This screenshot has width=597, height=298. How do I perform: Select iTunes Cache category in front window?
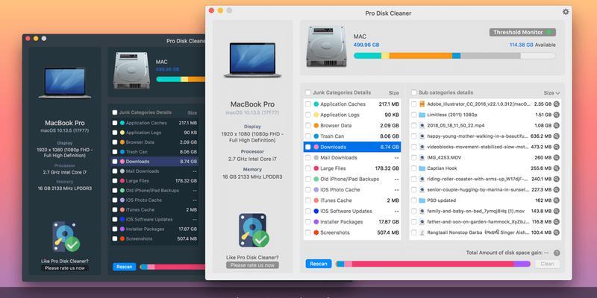[x=351, y=200]
